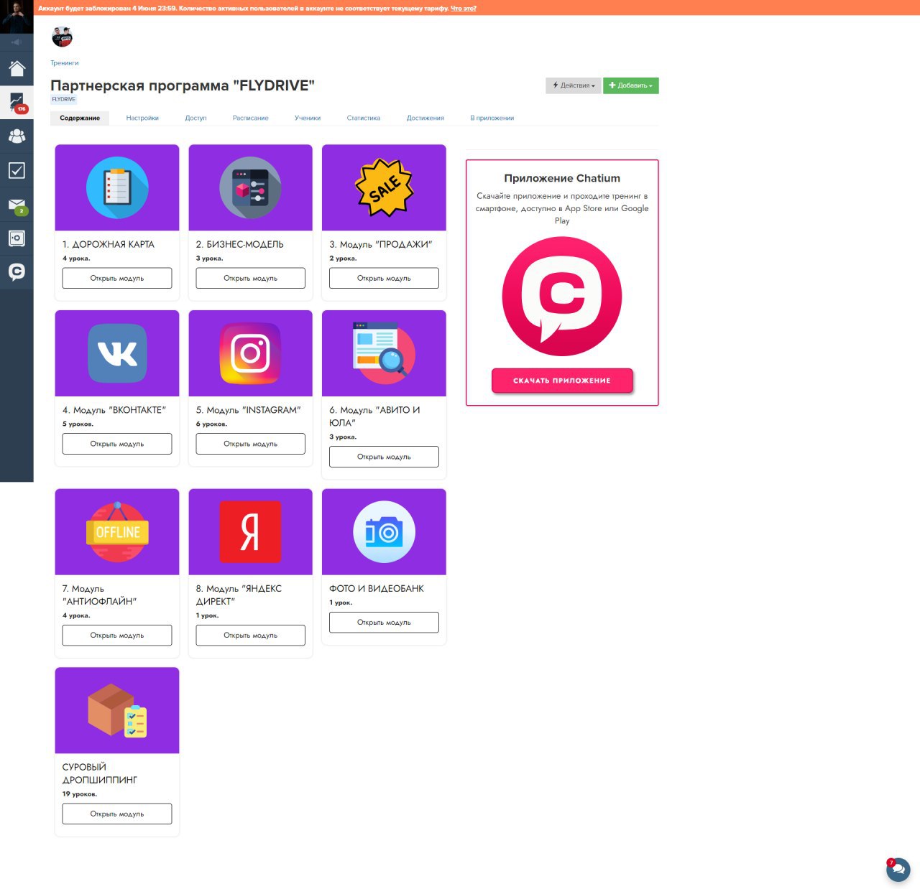Open the safe/finance sidebar icon
The width and height of the screenshot is (920, 889).
[17, 238]
